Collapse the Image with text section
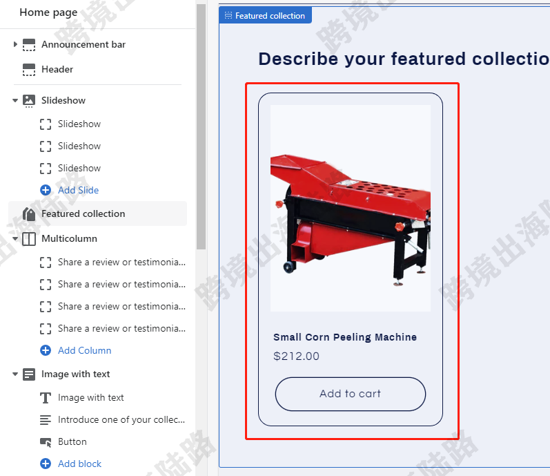This screenshot has height=476, width=550. pos(15,374)
